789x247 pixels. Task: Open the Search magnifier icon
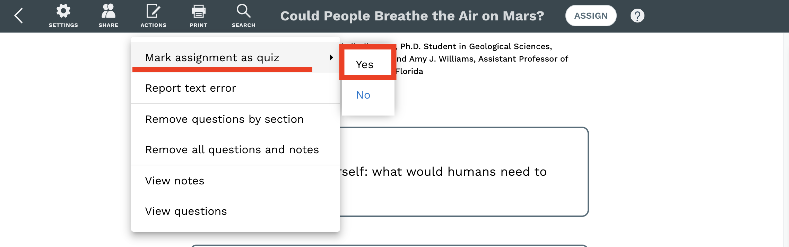[243, 11]
